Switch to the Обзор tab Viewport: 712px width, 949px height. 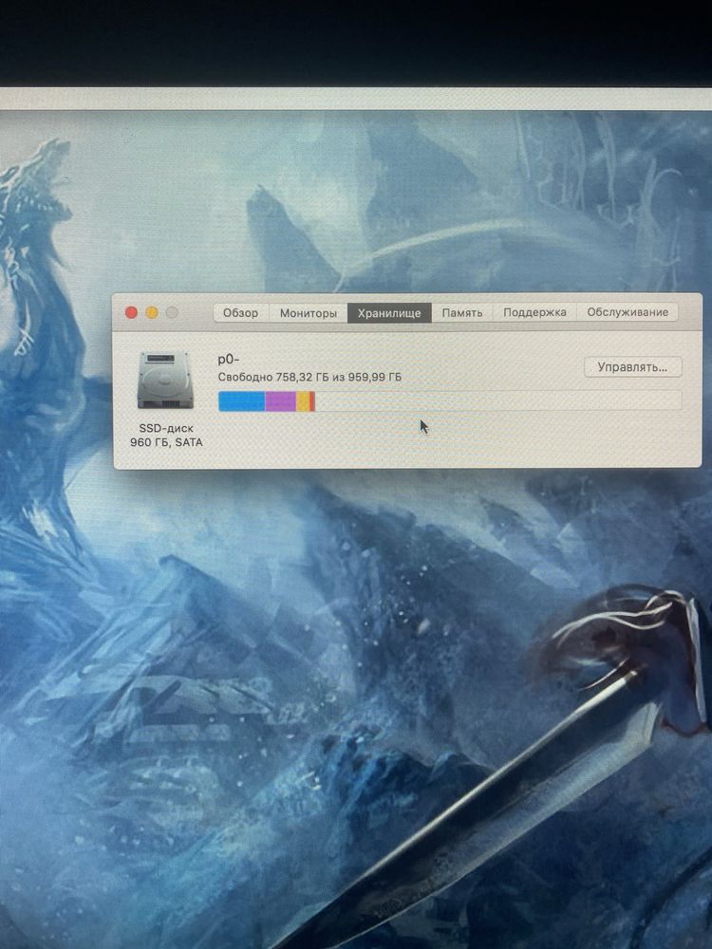point(240,313)
